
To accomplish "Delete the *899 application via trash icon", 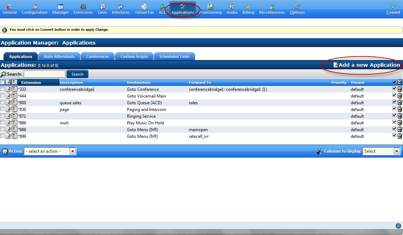I will (400, 136).
